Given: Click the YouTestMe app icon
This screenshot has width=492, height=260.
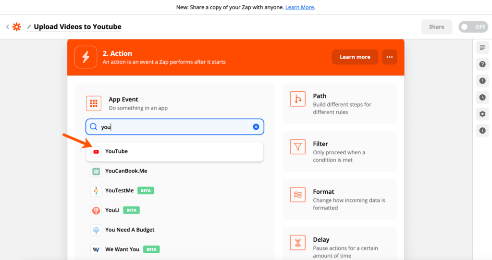Looking at the screenshot, I should (x=96, y=191).
